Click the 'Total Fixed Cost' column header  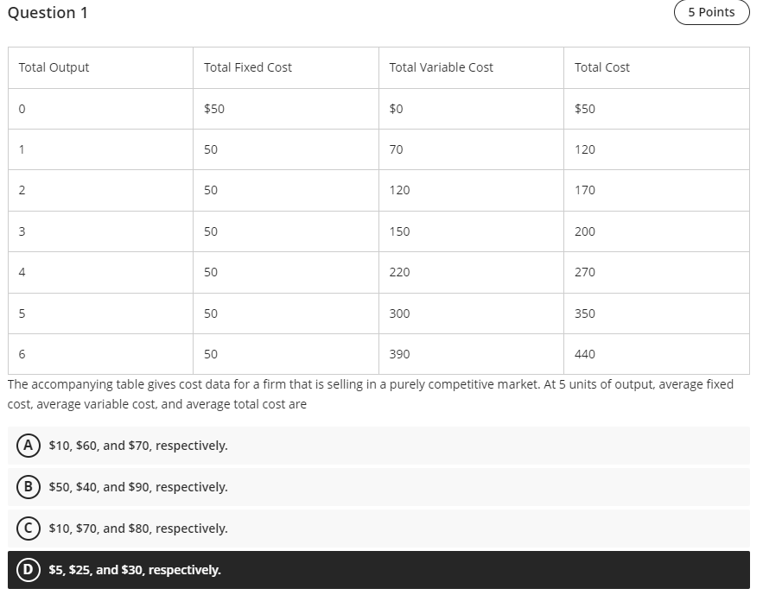[x=247, y=67]
